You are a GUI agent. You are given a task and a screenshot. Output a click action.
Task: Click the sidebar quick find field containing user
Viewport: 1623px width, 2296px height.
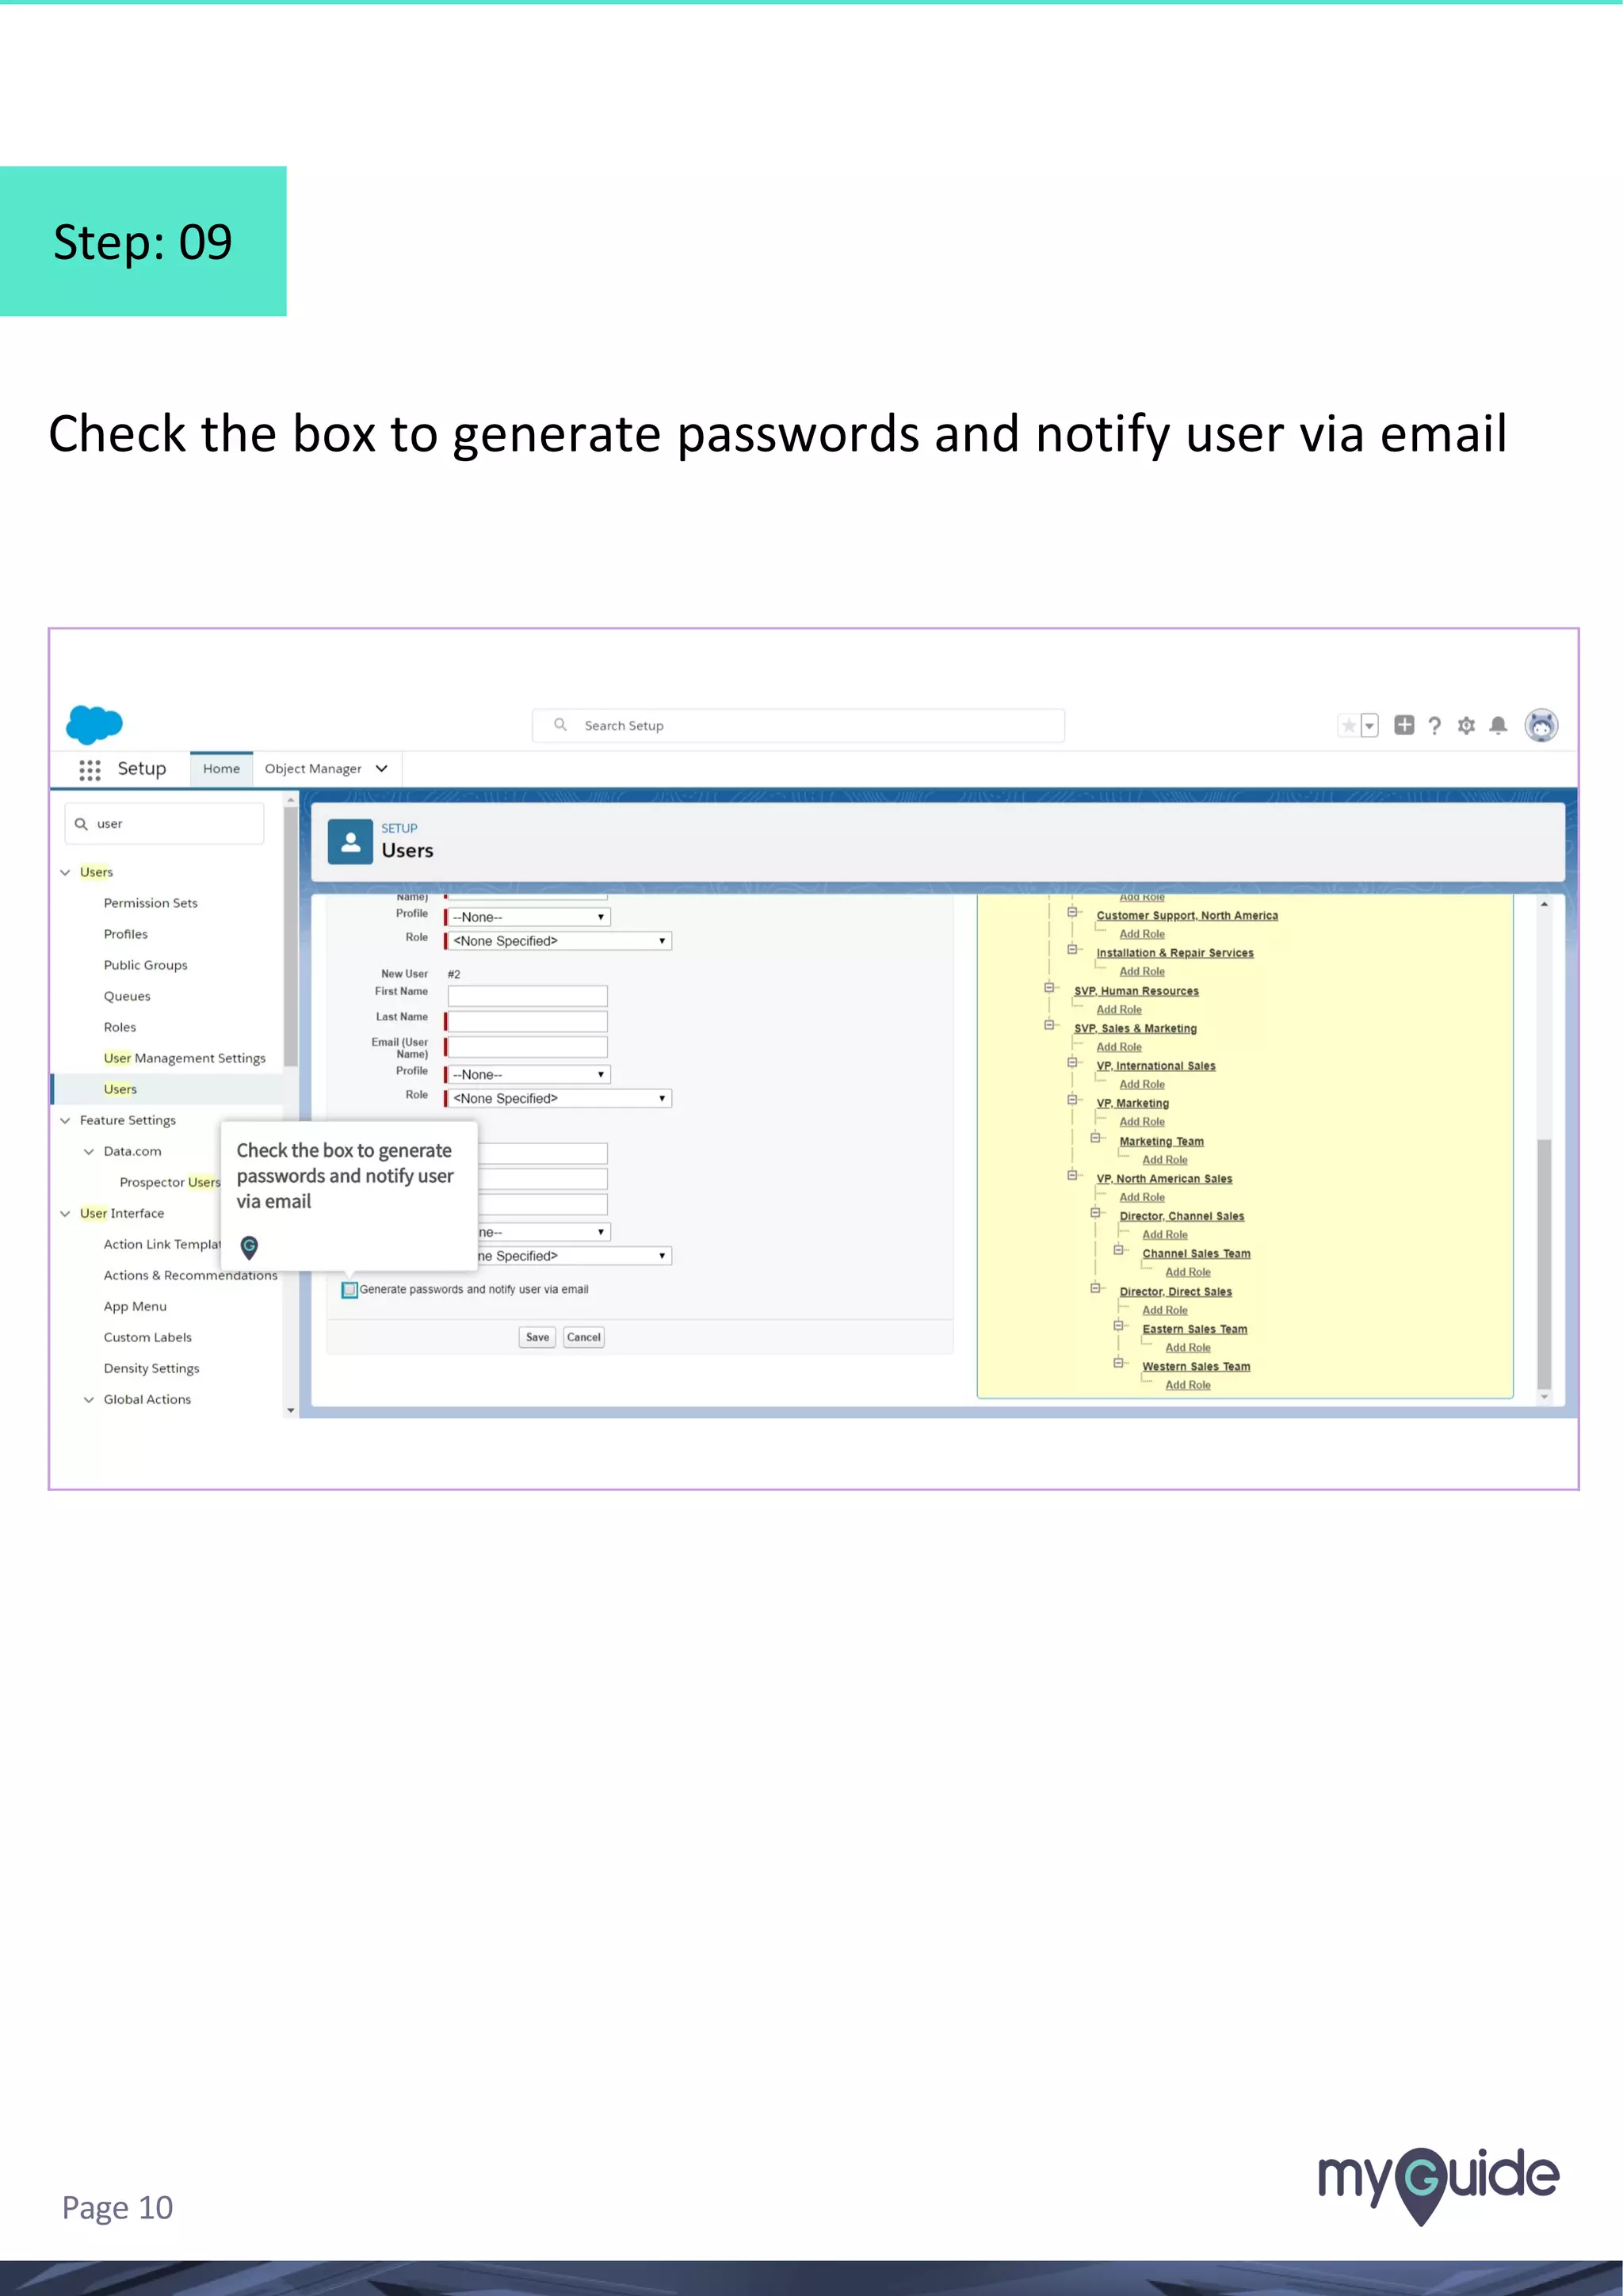click(x=164, y=824)
